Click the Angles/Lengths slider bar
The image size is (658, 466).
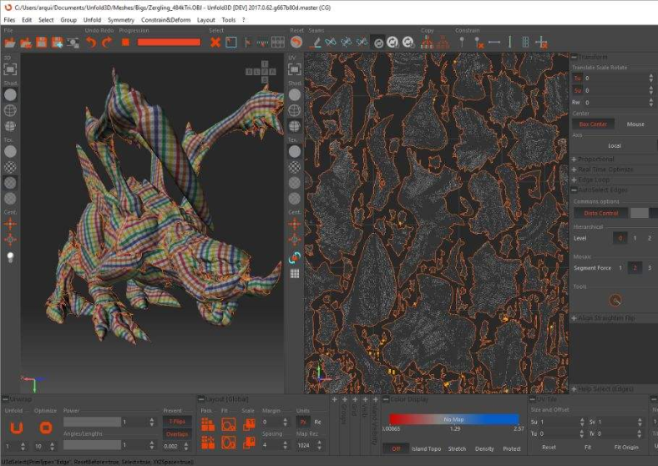92,444
